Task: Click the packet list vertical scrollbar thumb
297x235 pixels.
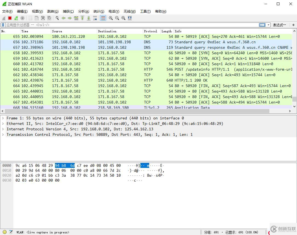Action: tap(294, 99)
